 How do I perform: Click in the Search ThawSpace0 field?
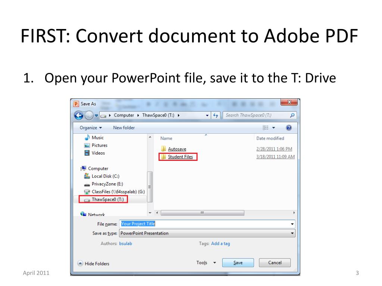pyautogui.click(x=260, y=115)
